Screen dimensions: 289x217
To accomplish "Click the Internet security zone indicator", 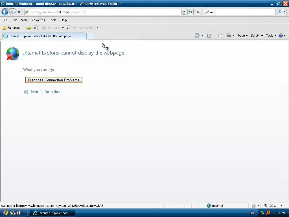I will [215, 206].
